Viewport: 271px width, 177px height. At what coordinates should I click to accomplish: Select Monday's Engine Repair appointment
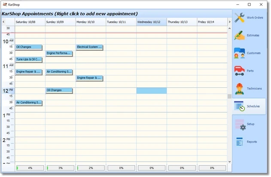[x=89, y=78]
